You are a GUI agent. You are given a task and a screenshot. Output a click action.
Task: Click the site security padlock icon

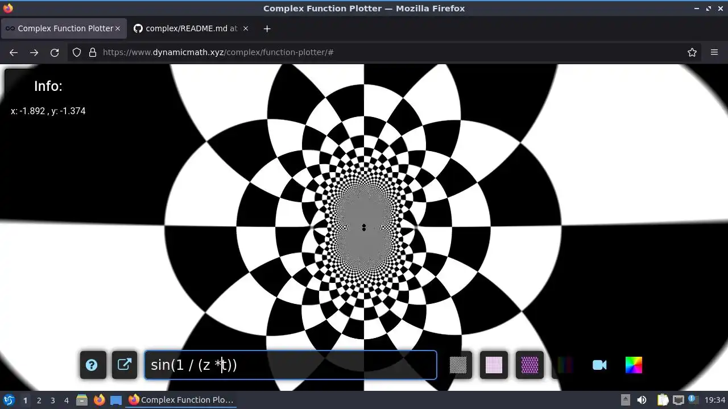93,52
